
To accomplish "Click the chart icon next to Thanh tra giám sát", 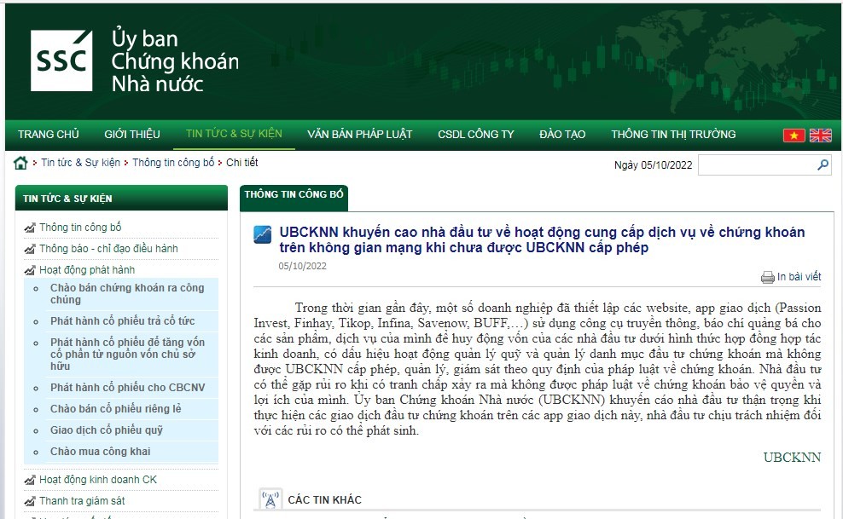I will click(x=30, y=501).
